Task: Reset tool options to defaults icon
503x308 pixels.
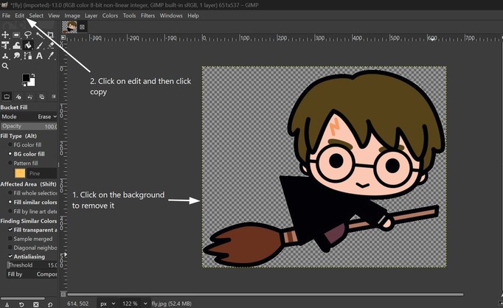Action: pos(50,304)
